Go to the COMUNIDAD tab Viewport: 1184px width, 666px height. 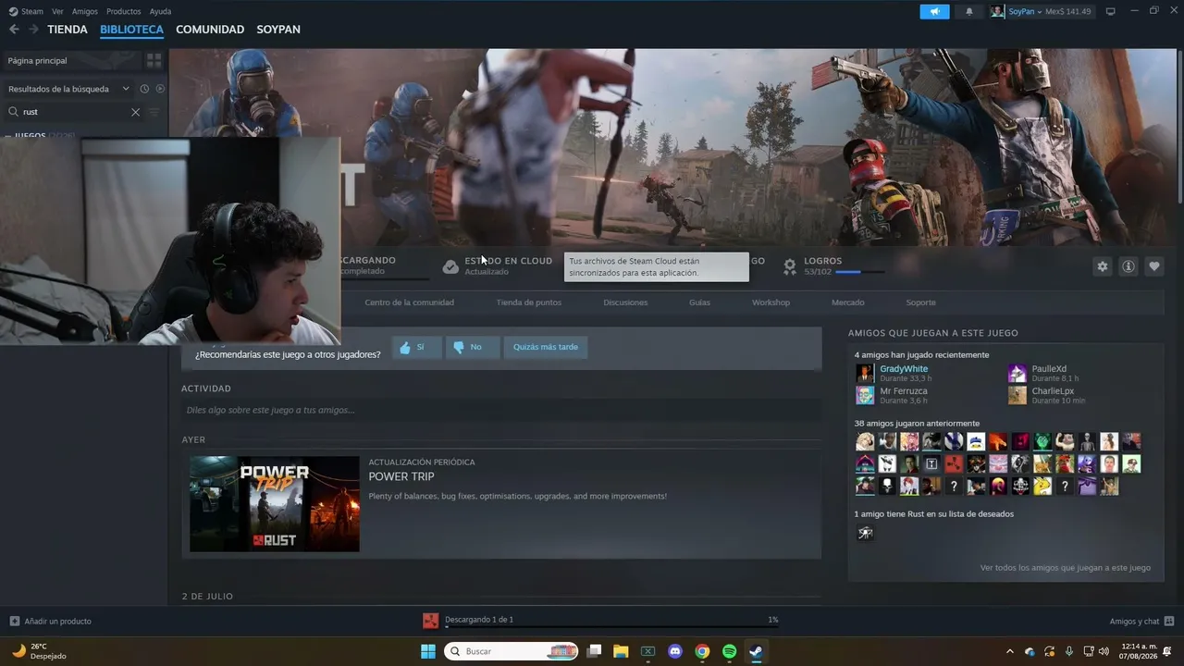[x=210, y=30]
